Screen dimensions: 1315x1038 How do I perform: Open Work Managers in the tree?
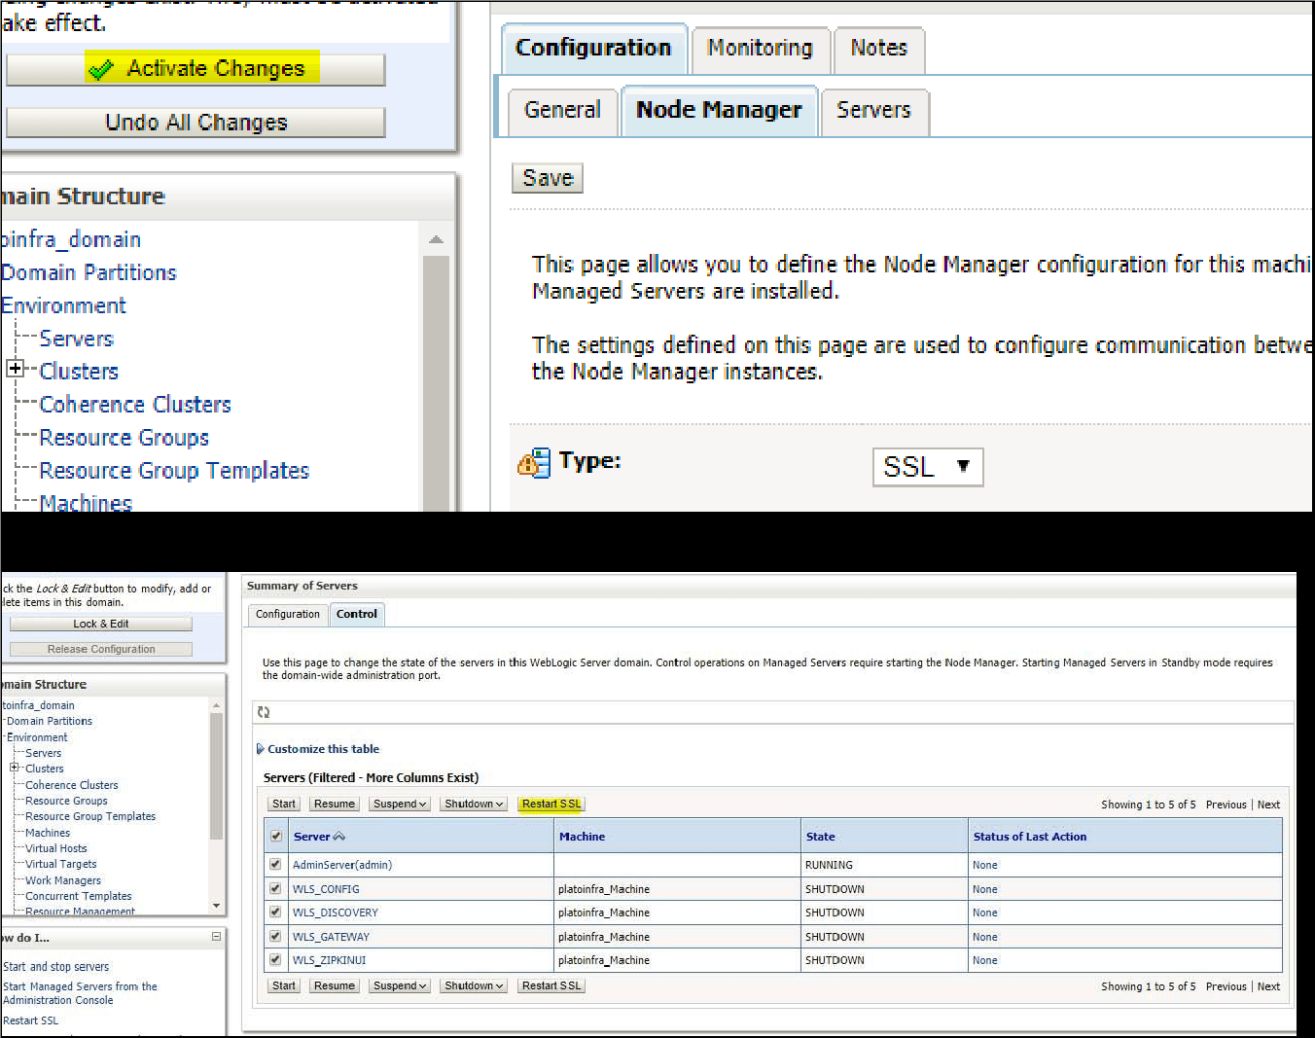pyautogui.click(x=63, y=880)
